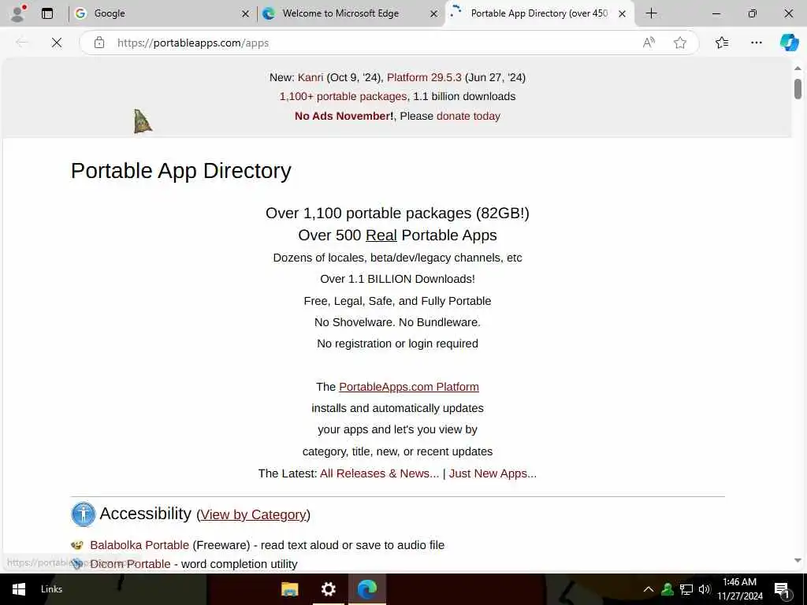Viewport: 807px width, 605px height.
Task: Open File Explorer from the taskbar
Action: pyautogui.click(x=290, y=589)
